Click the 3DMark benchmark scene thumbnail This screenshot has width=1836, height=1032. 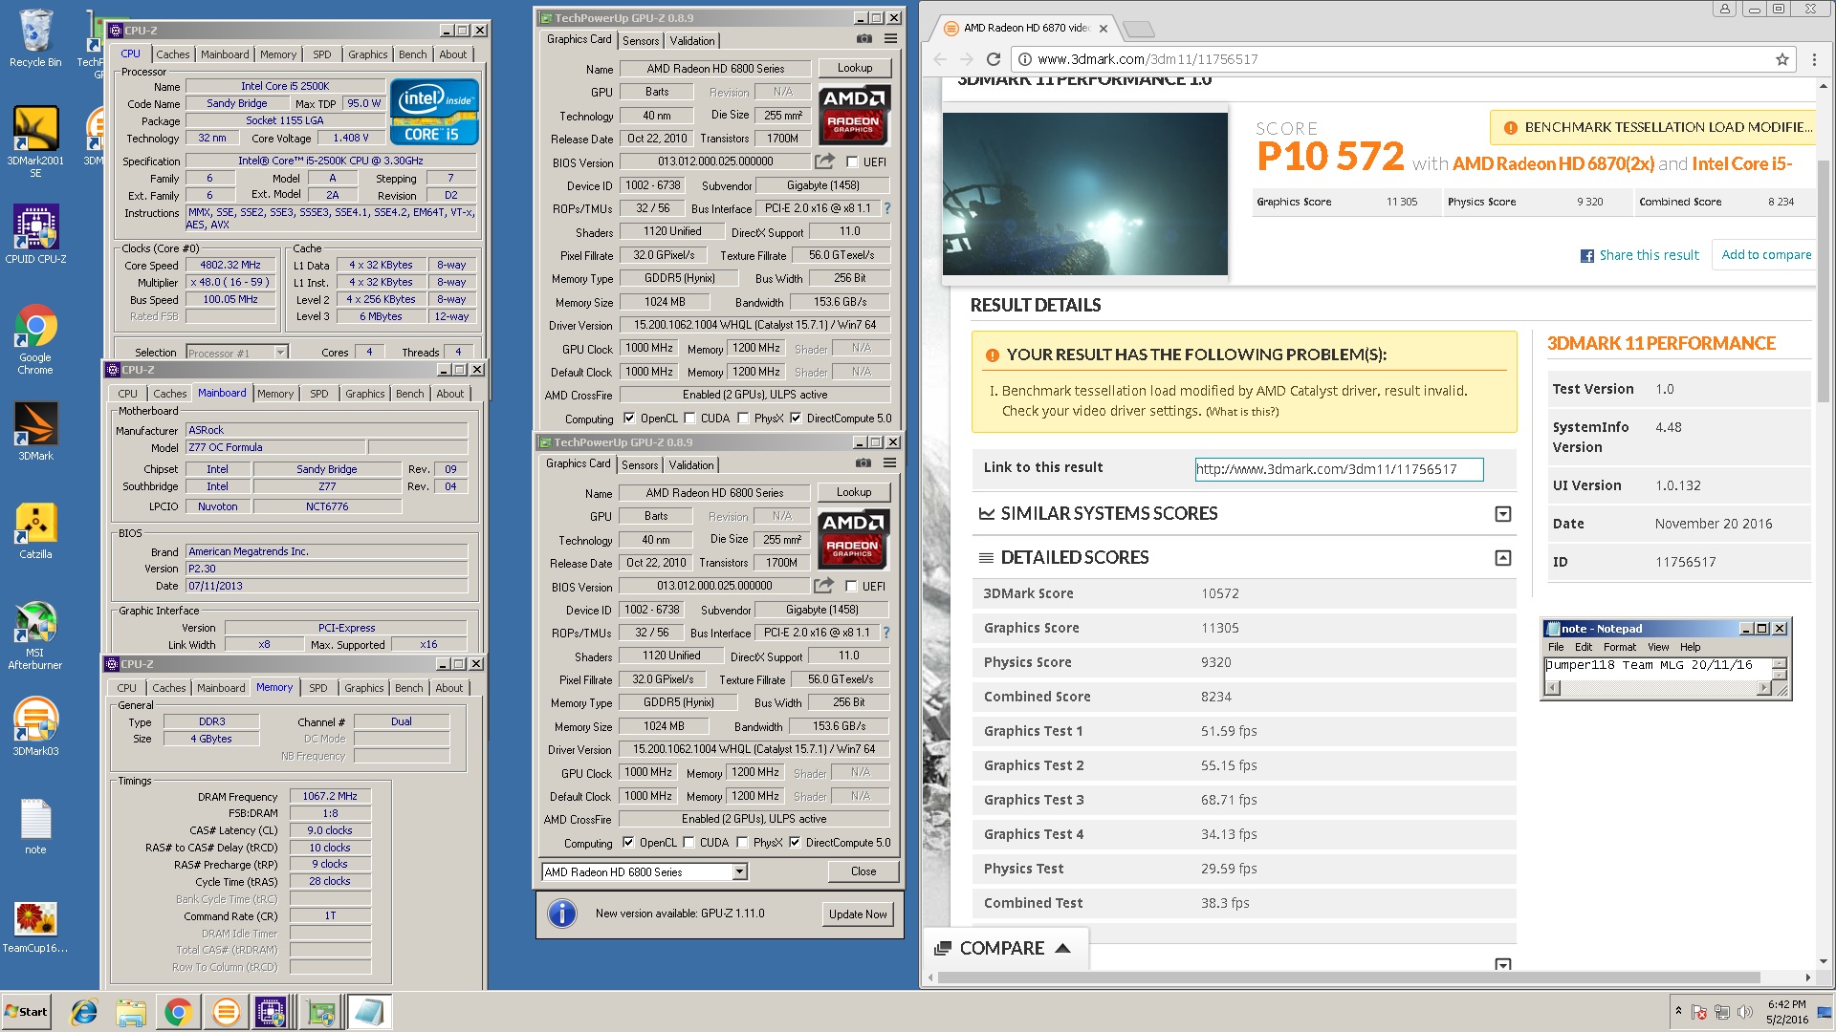pos(1084,194)
